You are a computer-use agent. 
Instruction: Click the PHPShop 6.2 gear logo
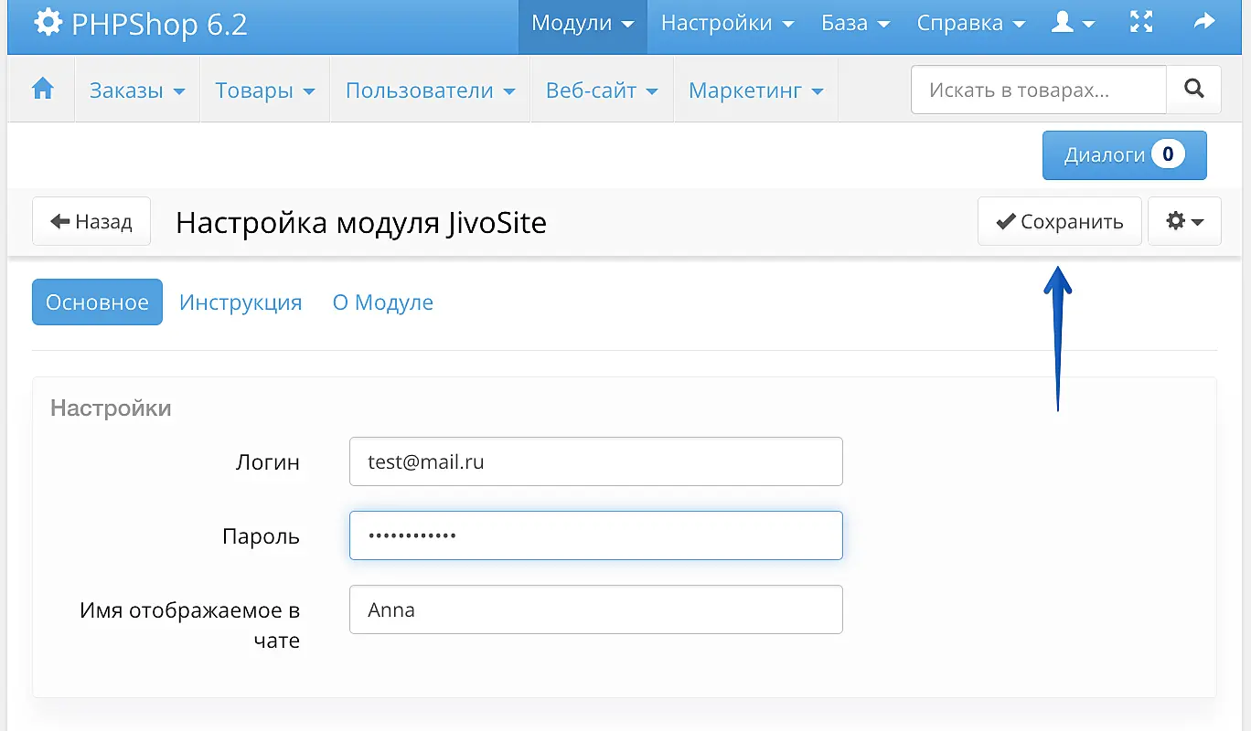click(48, 24)
